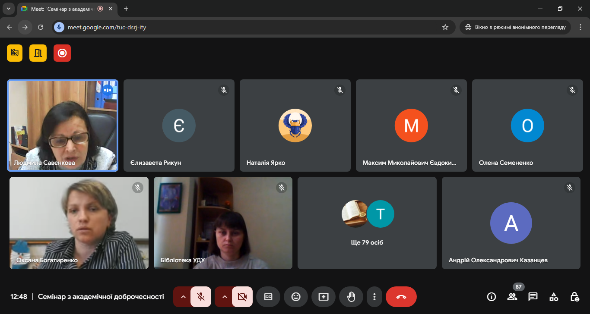Image resolution: width=590 pixels, height=314 pixels.
Task: Toggle the microphone mute button
Action: pos(200,297)
